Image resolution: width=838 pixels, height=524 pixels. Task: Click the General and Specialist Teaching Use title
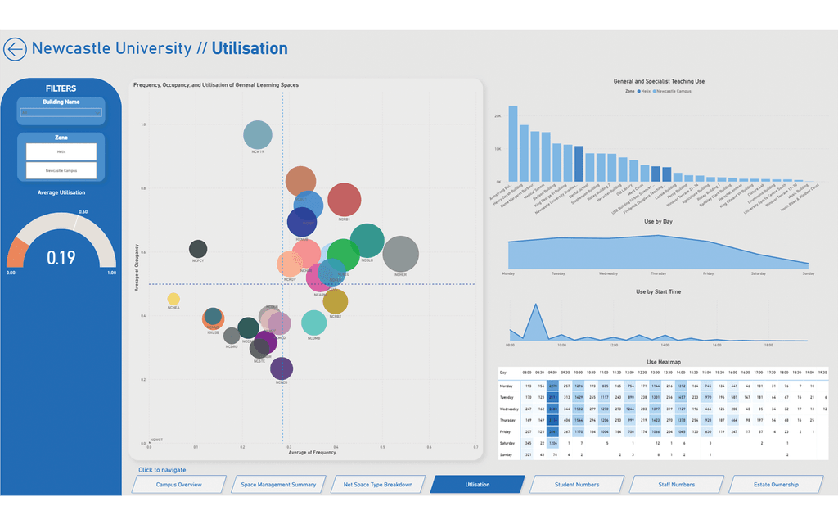659,81
